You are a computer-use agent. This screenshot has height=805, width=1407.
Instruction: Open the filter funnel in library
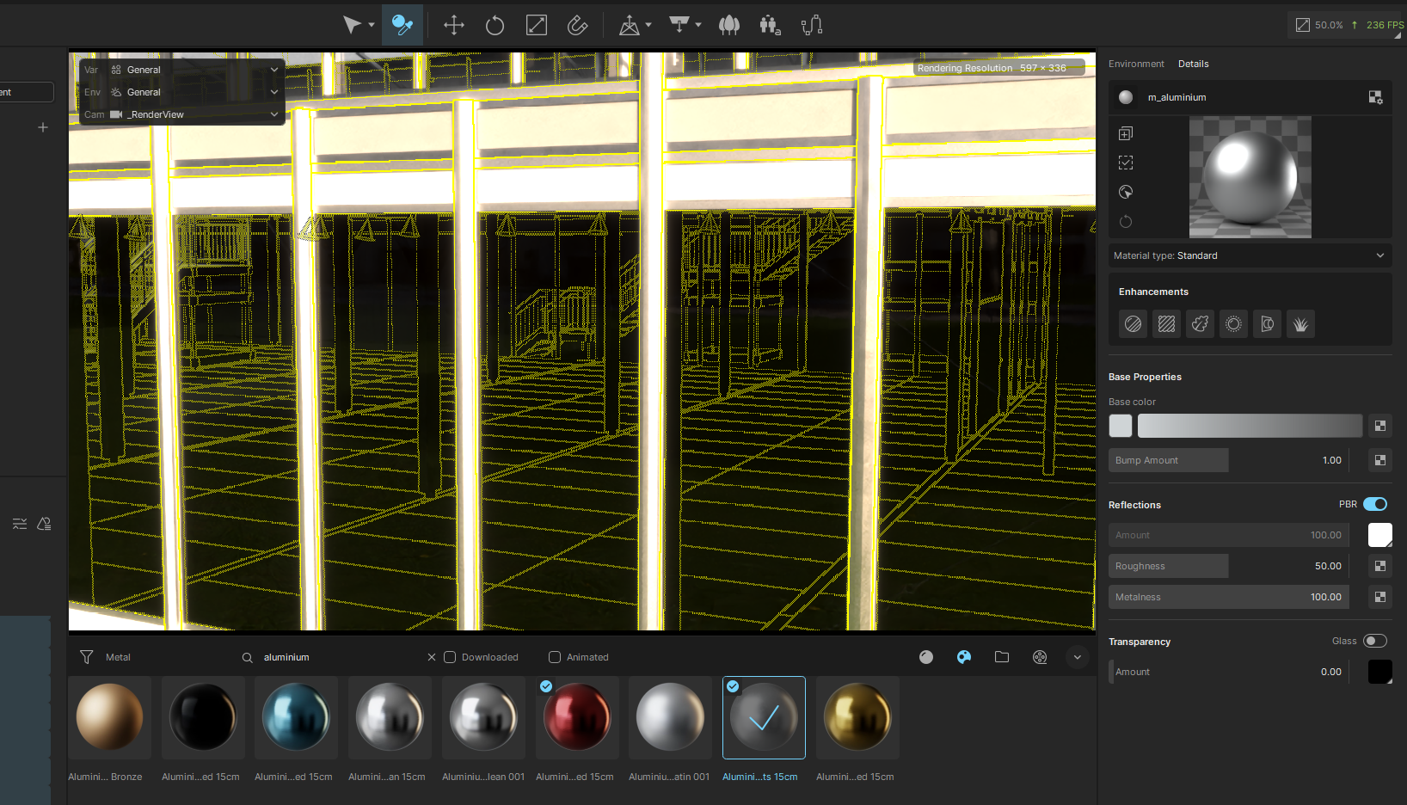[86, 657]
